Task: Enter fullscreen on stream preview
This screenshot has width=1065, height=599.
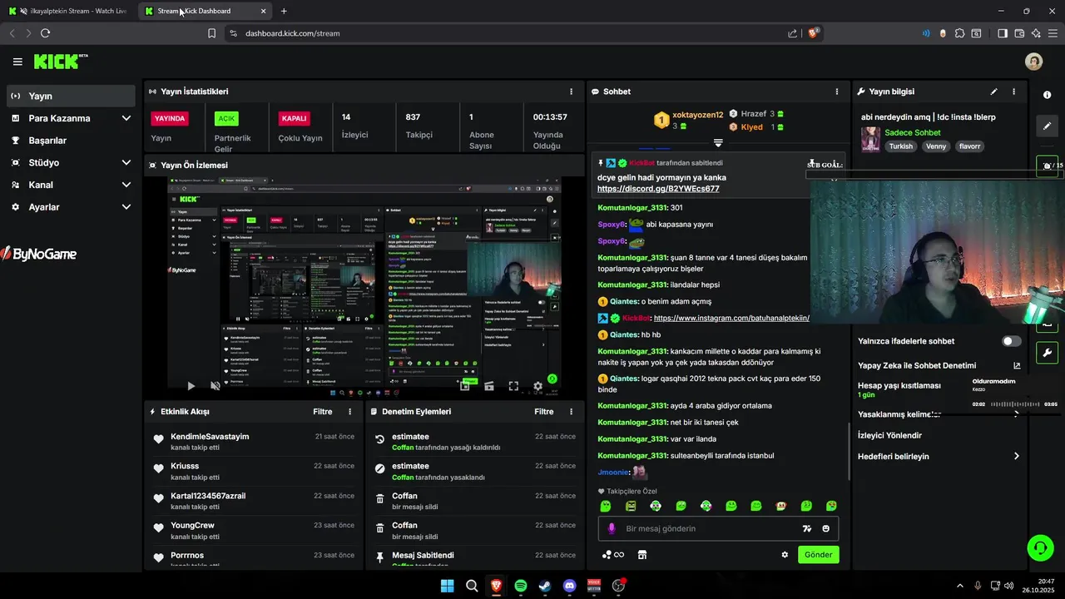Action: coord(513,386)
